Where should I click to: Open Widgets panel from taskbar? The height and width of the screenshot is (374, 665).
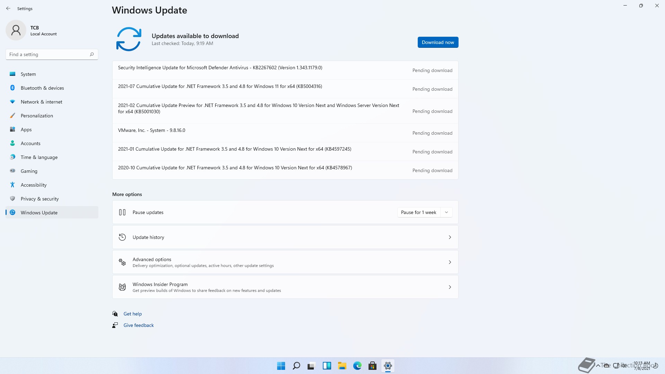[x=327, y=366]
